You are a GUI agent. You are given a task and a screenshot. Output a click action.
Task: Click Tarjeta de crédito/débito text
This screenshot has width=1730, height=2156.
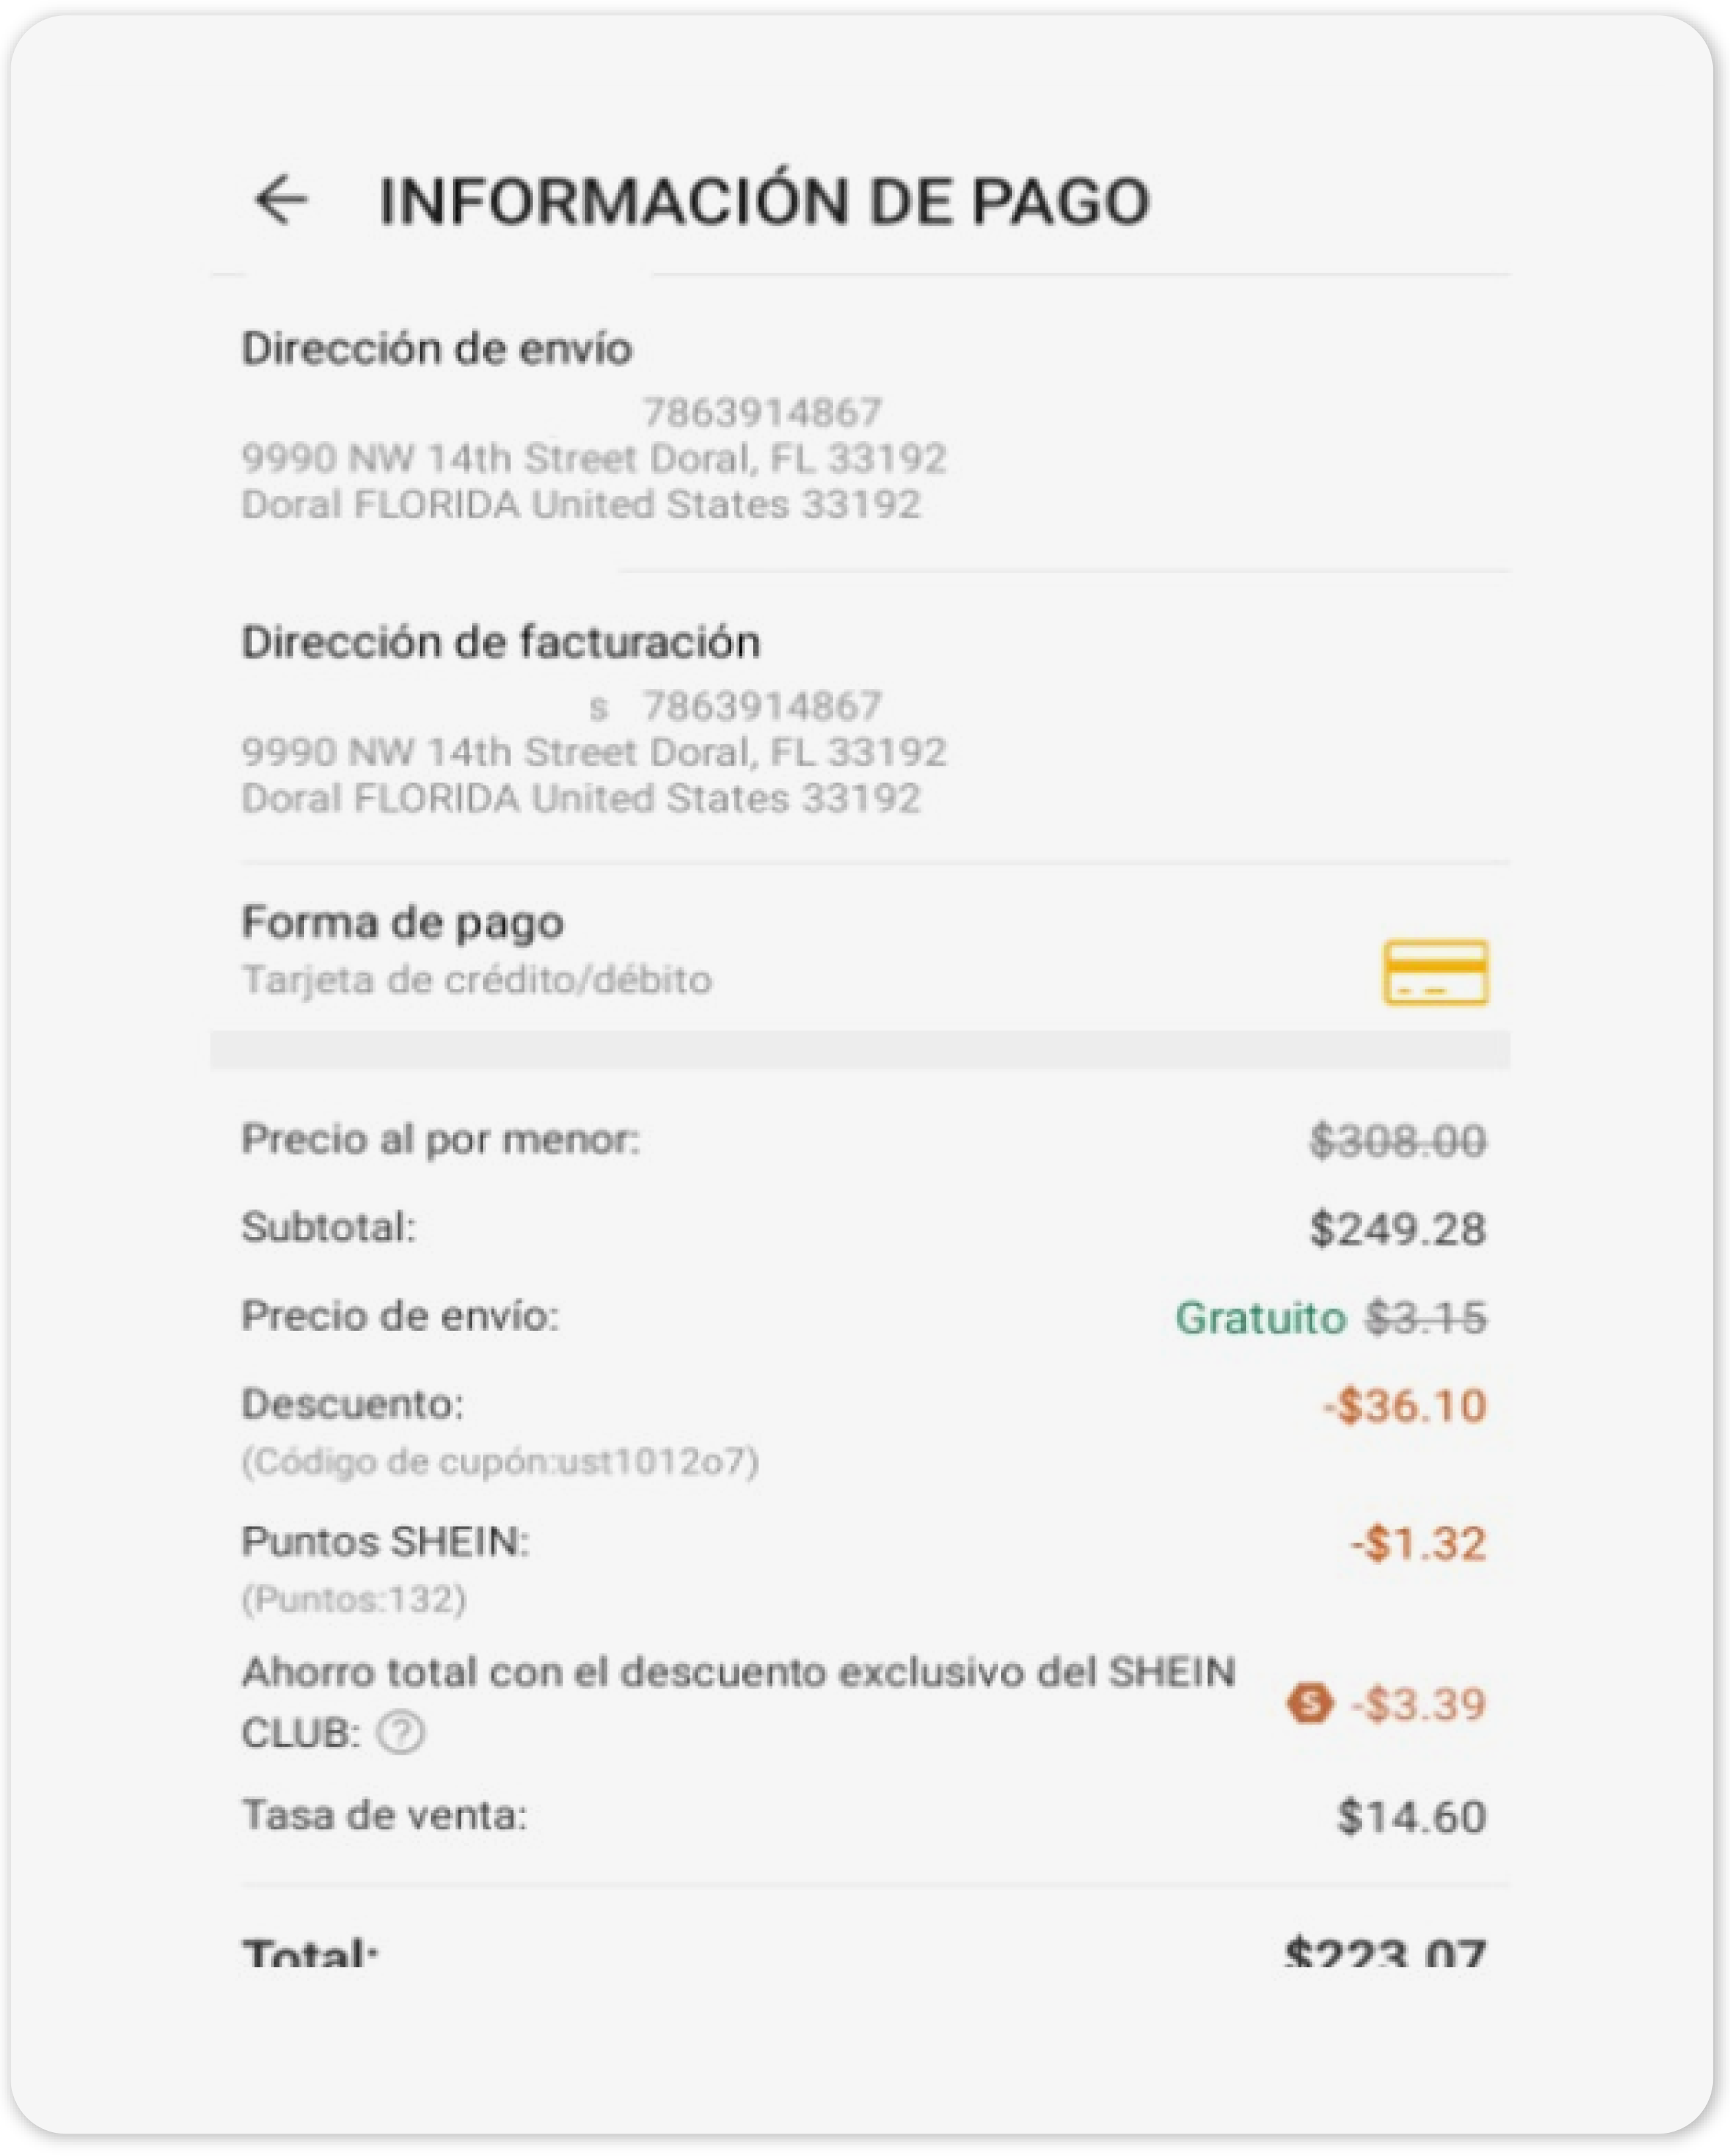point(477,980)
